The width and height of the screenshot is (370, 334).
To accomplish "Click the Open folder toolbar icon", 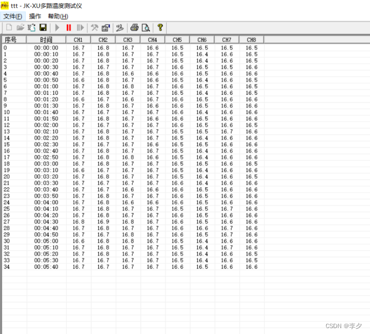I will [20, 28].
